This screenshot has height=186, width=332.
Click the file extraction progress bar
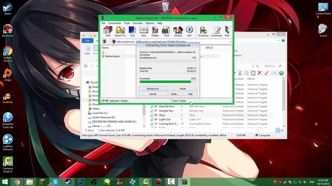point(168,61)
